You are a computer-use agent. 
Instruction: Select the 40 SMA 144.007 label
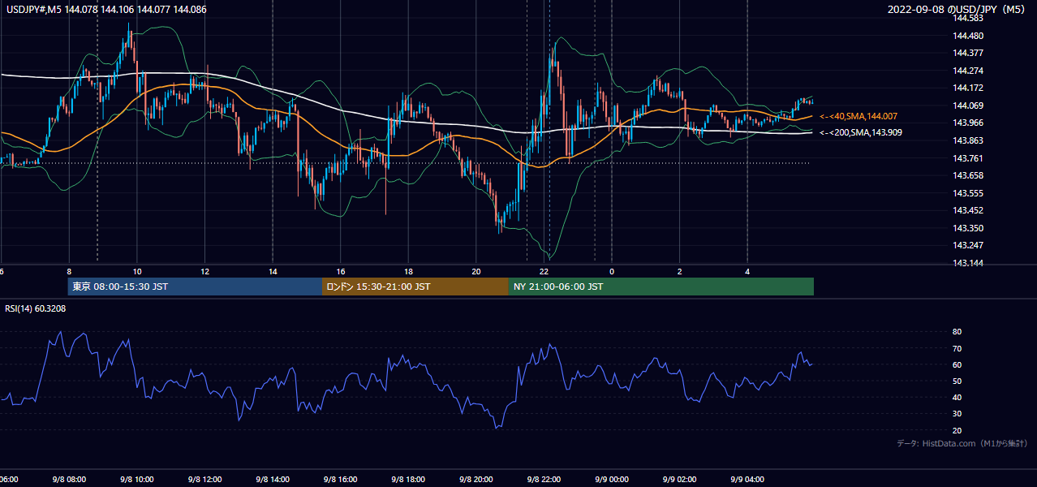(858, 117)
